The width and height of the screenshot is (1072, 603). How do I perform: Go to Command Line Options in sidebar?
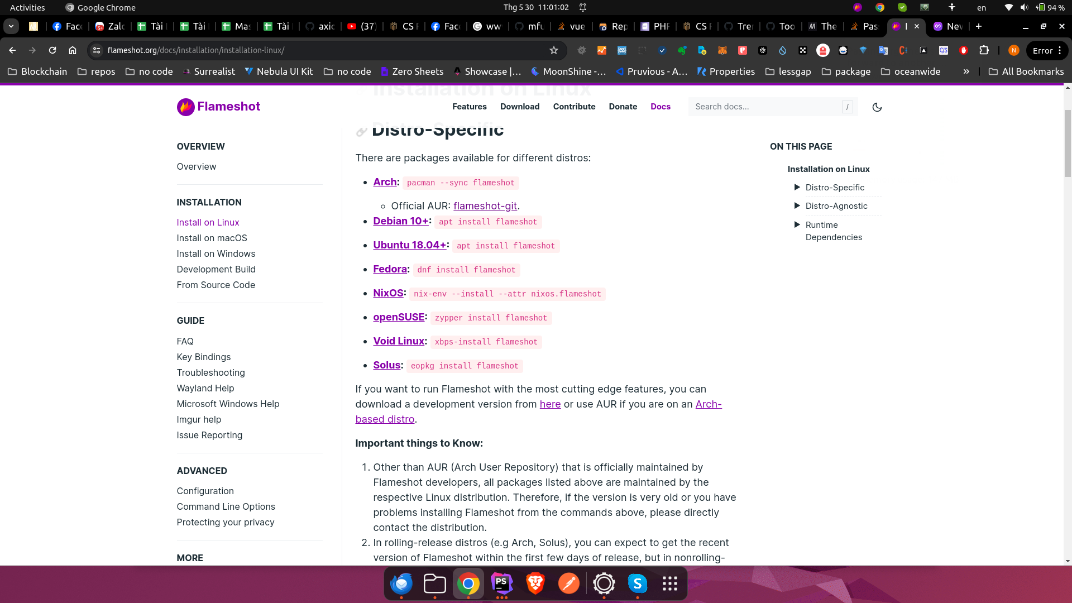click(226, 506)
